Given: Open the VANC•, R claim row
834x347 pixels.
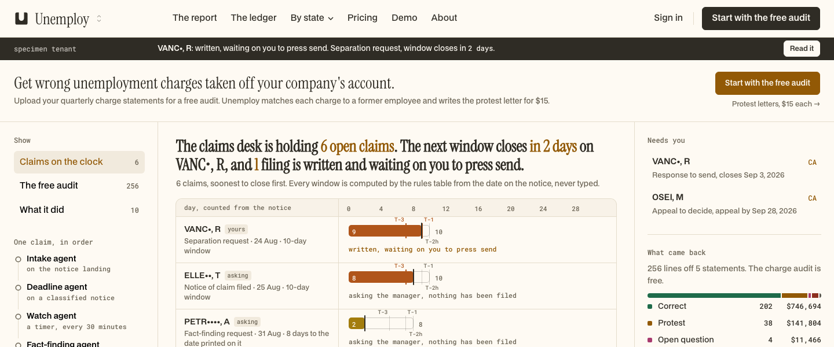Looking at the screenshot, I should click(396, 240).
